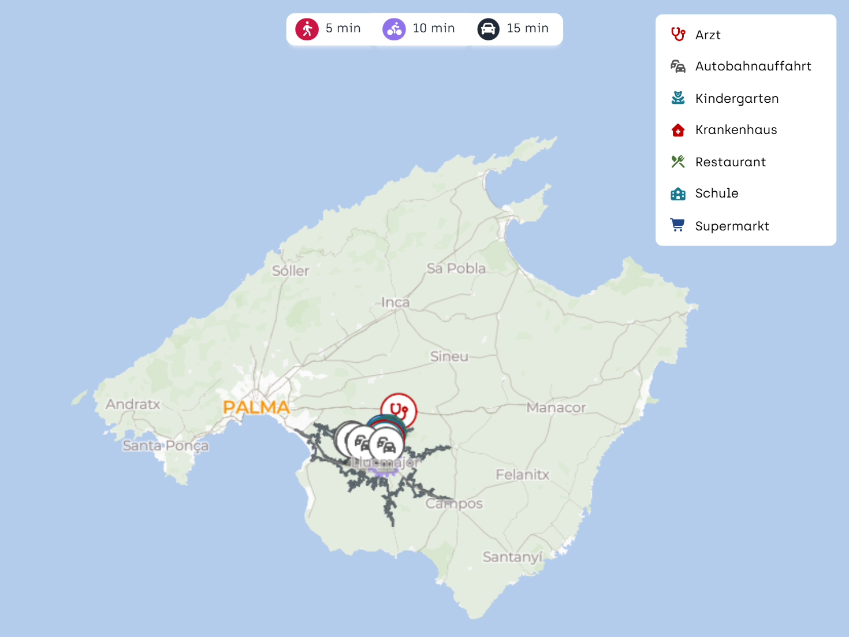Click the car 15 min icon
Viewport: 849px width, 637px height.
[x=488, y=29]
